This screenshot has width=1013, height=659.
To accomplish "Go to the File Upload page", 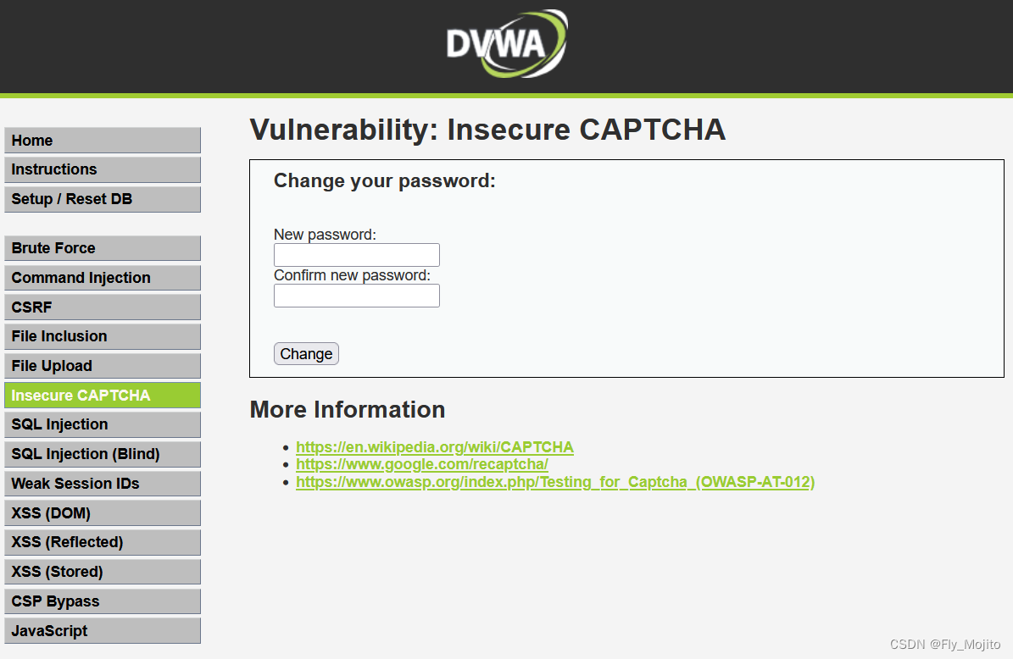I will [102, 365].
